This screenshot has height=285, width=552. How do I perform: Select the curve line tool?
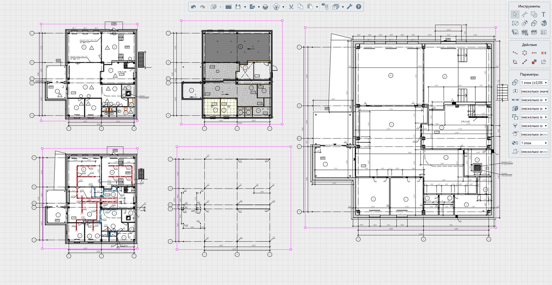[524, 14]
